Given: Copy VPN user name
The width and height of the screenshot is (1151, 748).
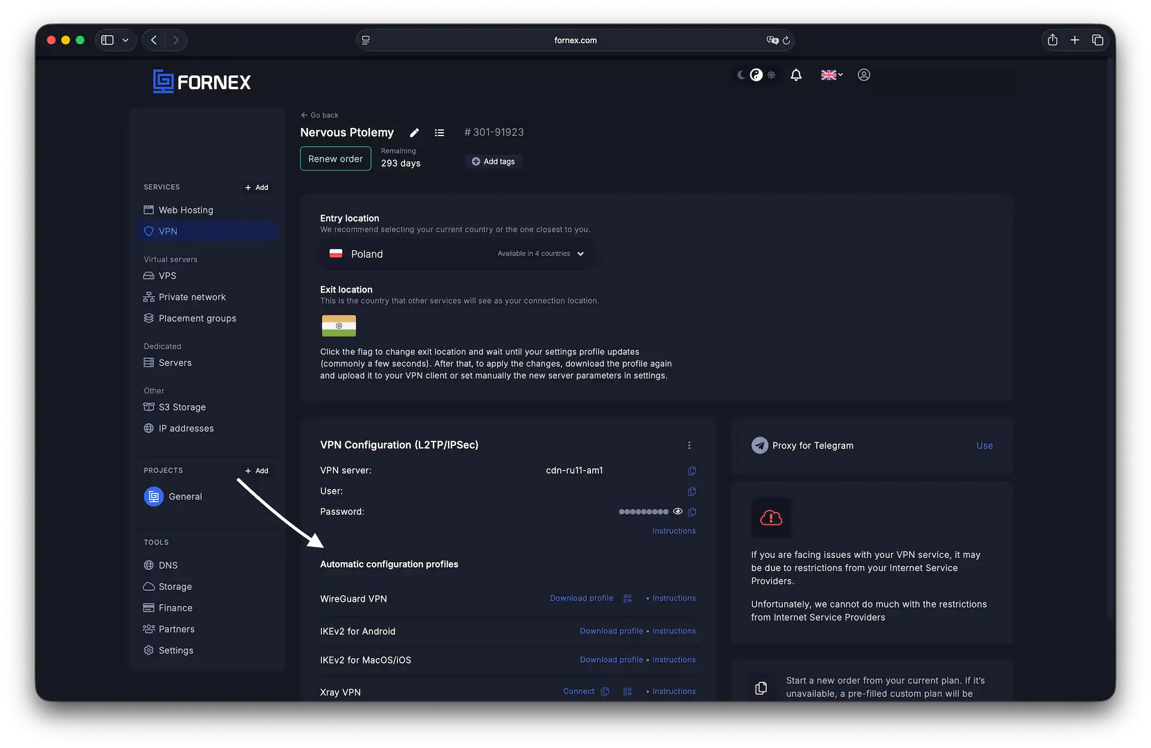Looking at the screenshot, I should (692, 491).
